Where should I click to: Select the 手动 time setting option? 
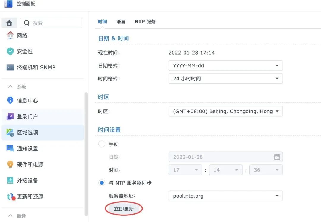click(101, 144)
